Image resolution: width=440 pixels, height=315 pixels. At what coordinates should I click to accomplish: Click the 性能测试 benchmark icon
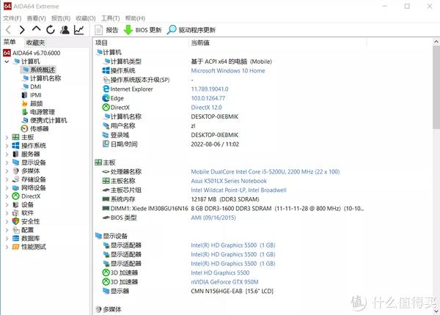(15, 247)
